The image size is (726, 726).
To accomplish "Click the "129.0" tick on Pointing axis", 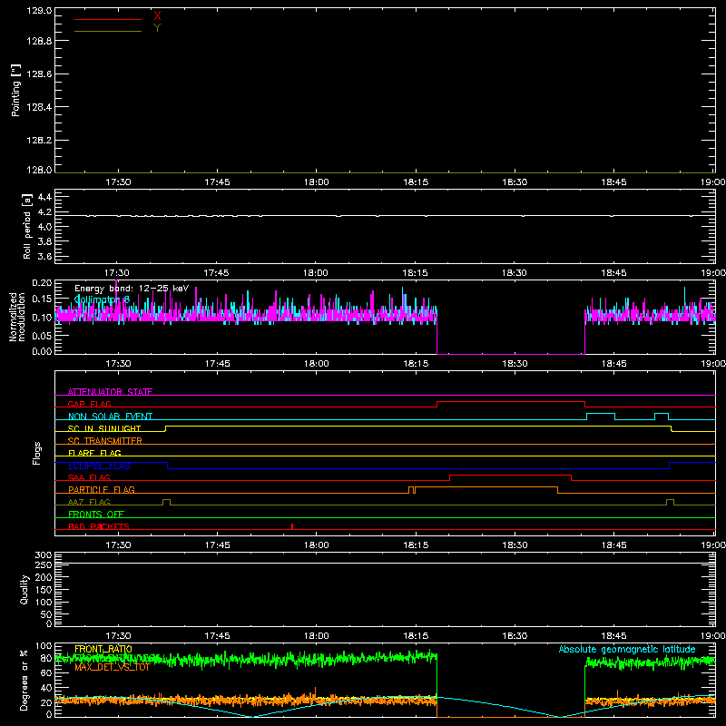I will (x=39, y=10).
